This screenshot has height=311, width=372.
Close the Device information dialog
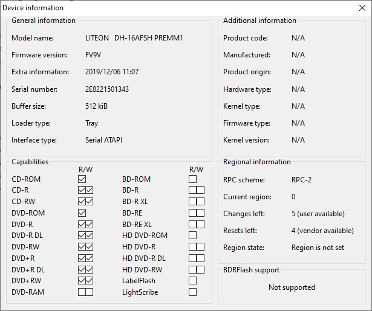click(362, 8)
